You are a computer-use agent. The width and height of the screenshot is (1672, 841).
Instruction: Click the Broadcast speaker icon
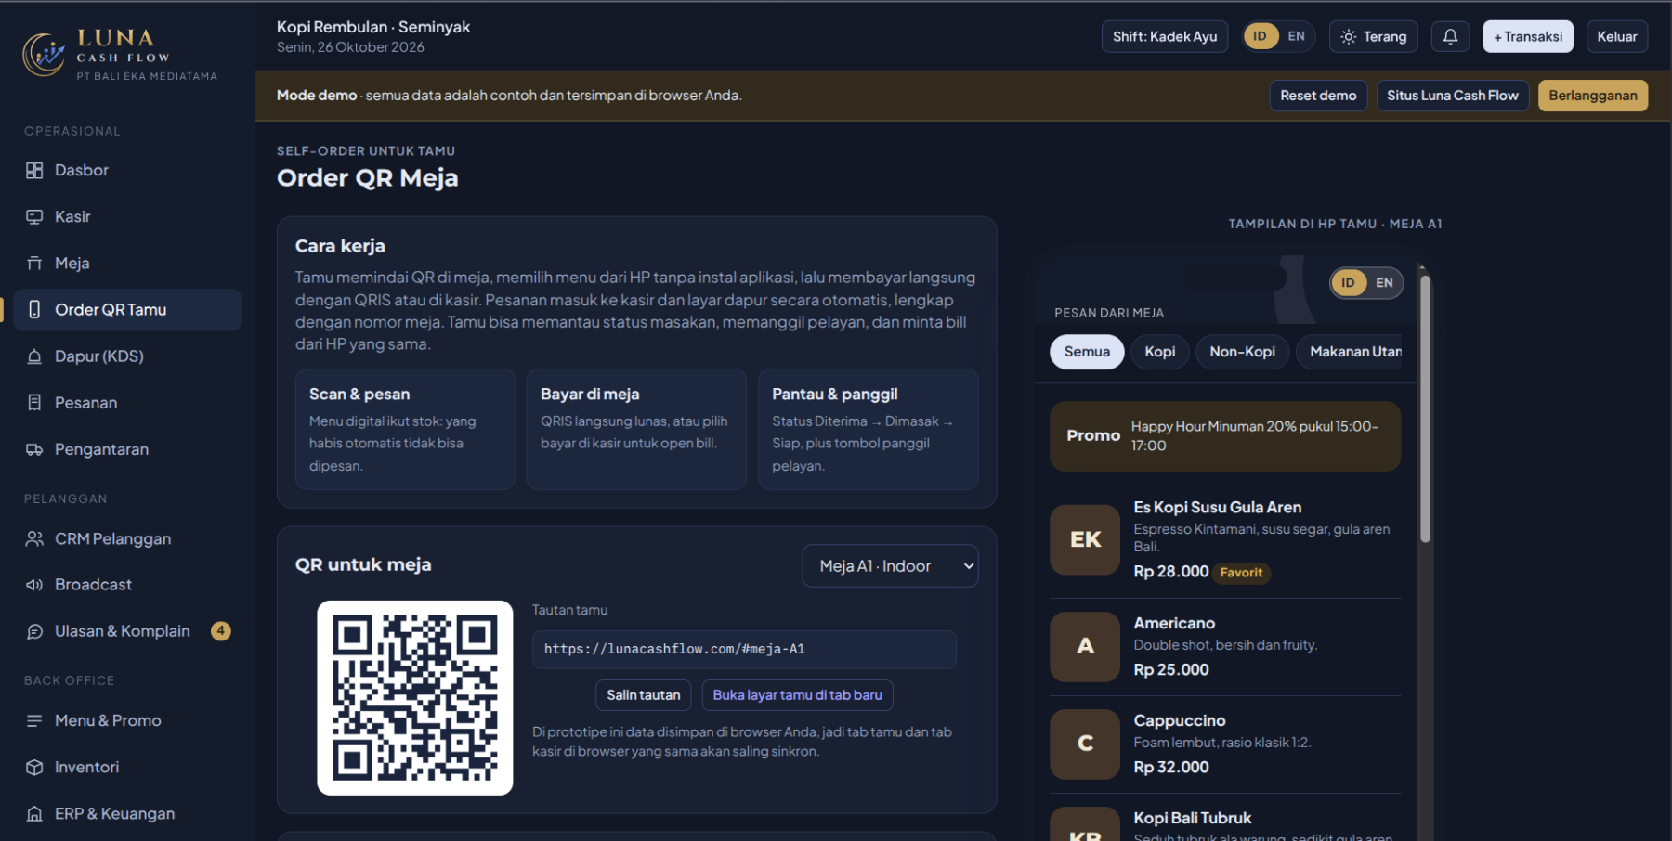pyautogui.click(x=34, y=585)
